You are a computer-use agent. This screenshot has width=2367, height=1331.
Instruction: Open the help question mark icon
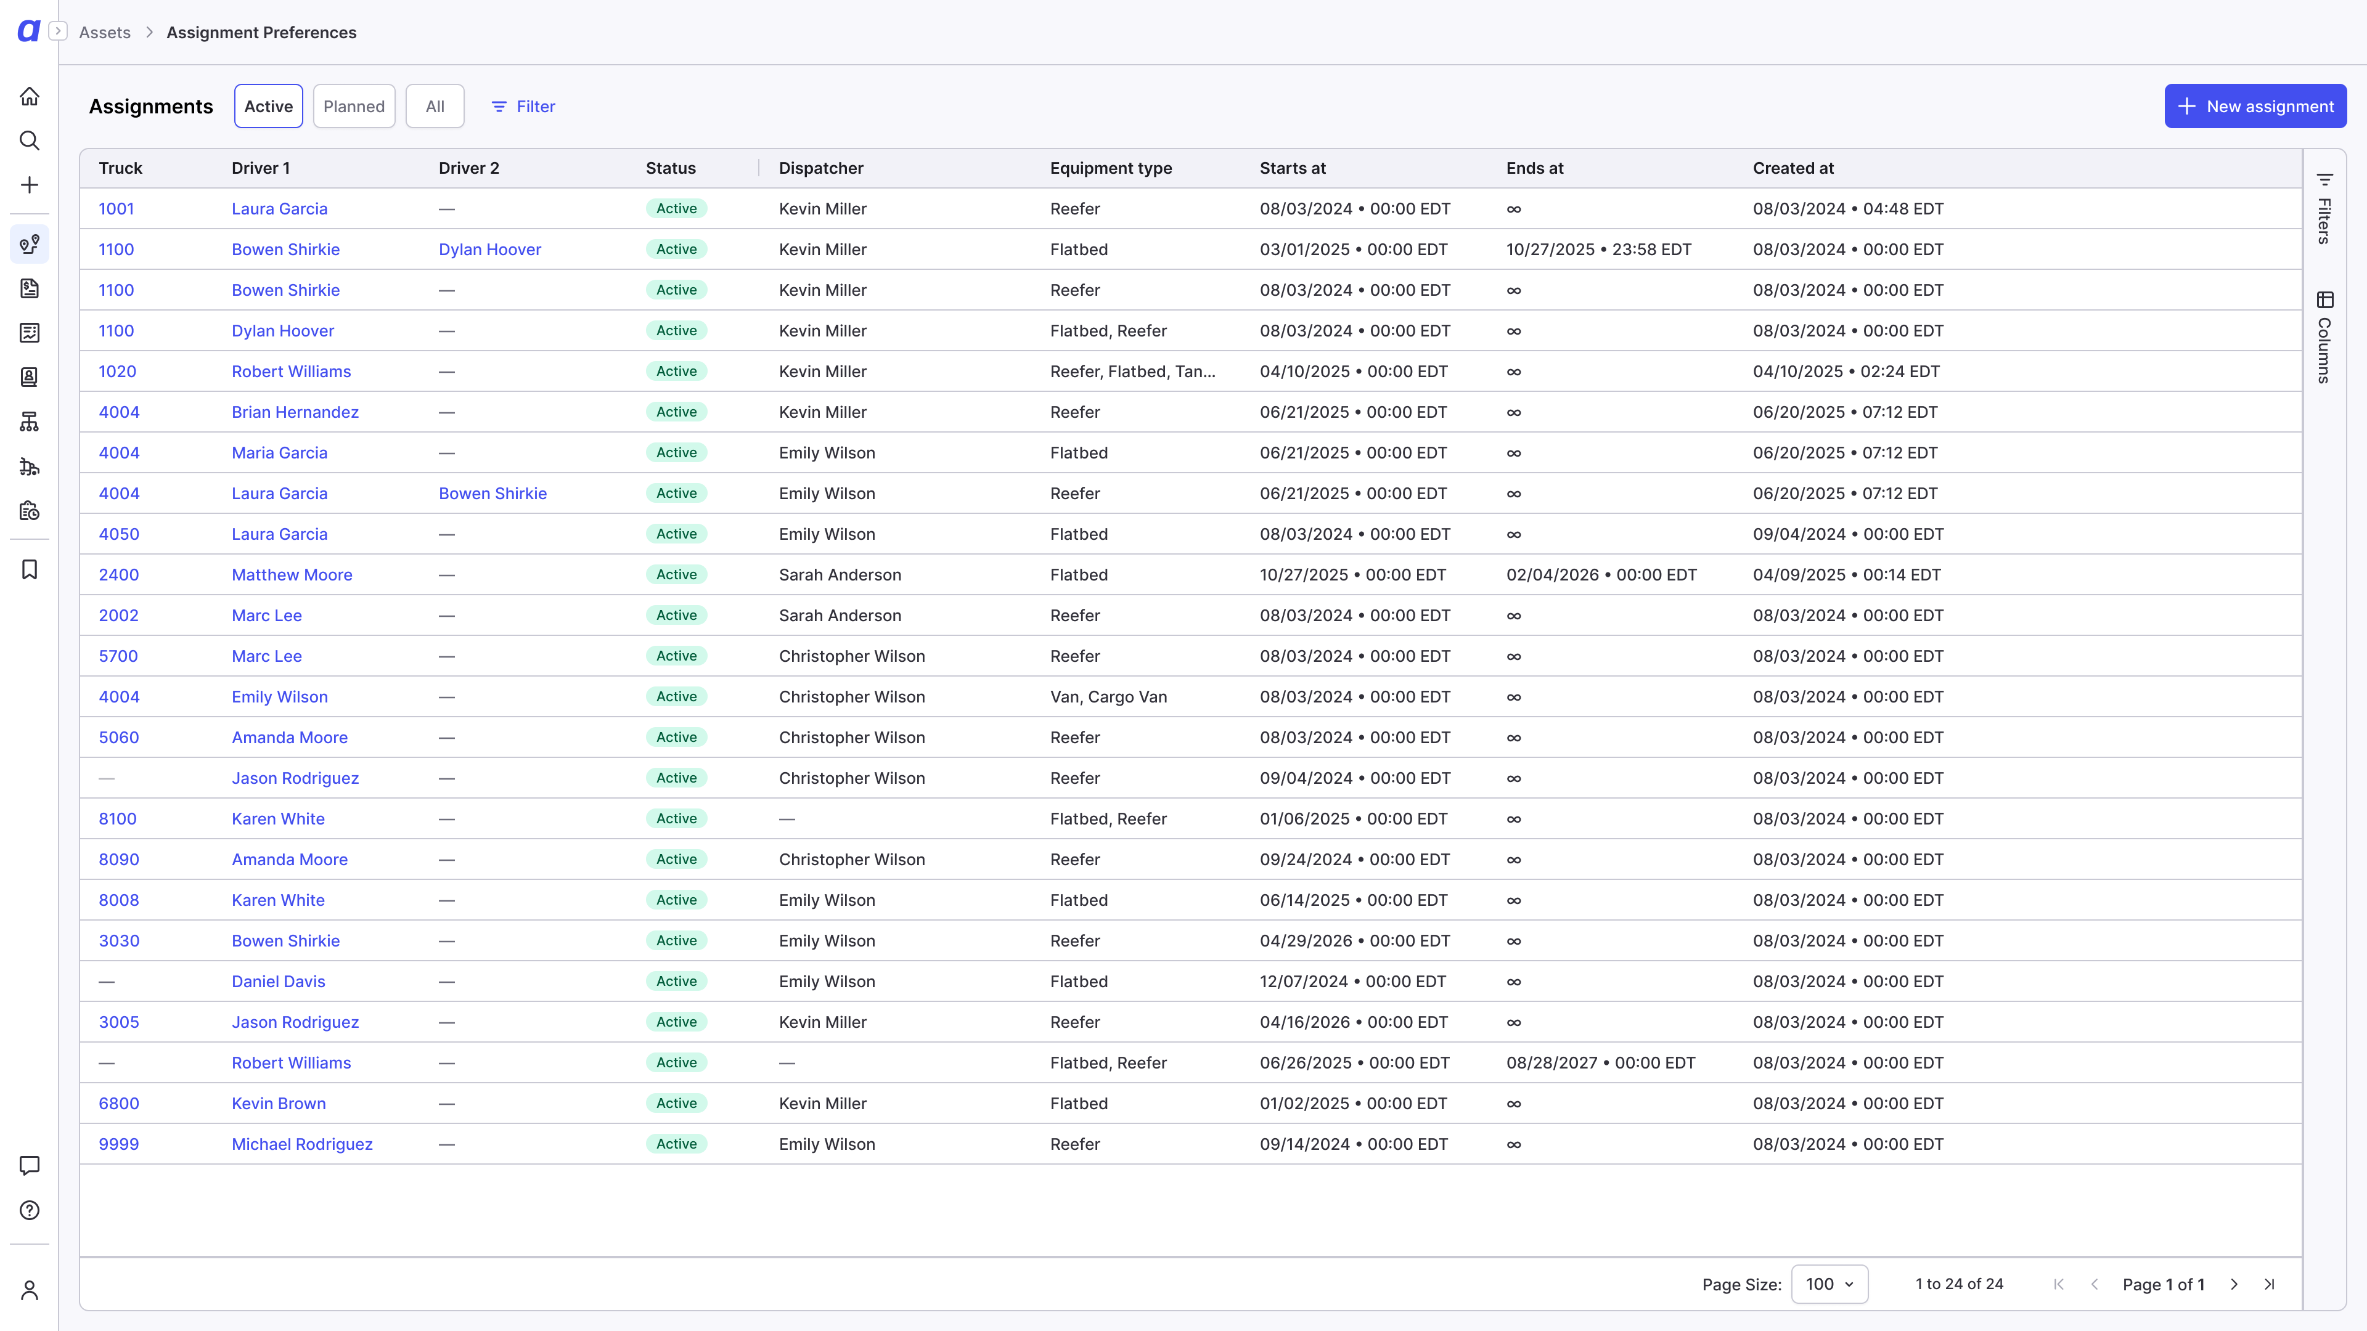[x=30, y=1211]
